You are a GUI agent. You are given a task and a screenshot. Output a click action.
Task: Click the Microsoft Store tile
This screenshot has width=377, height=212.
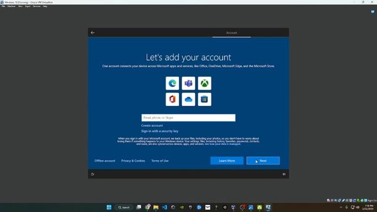point(204,100)
